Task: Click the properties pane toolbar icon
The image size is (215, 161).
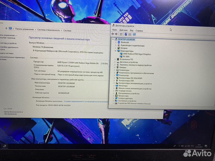Action: (x=130, y=35)
